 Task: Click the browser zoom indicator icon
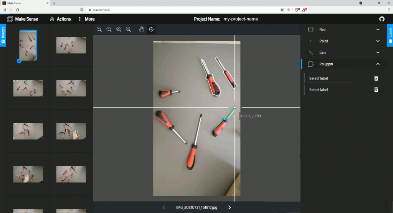click(x=289, y=10)
